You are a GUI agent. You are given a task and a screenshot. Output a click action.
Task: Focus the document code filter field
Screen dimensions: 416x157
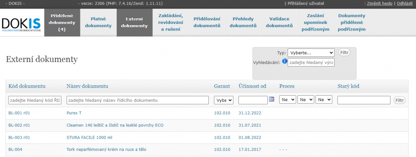[35, 100]
